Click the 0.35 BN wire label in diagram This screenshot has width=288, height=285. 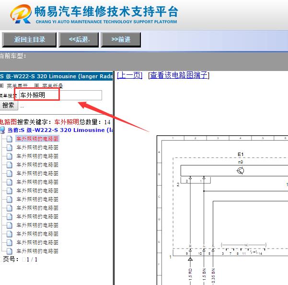[213, 275]
